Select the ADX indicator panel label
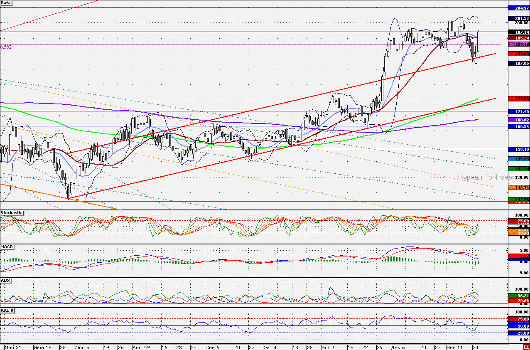 pyautogui.click(x=6, y=281)
